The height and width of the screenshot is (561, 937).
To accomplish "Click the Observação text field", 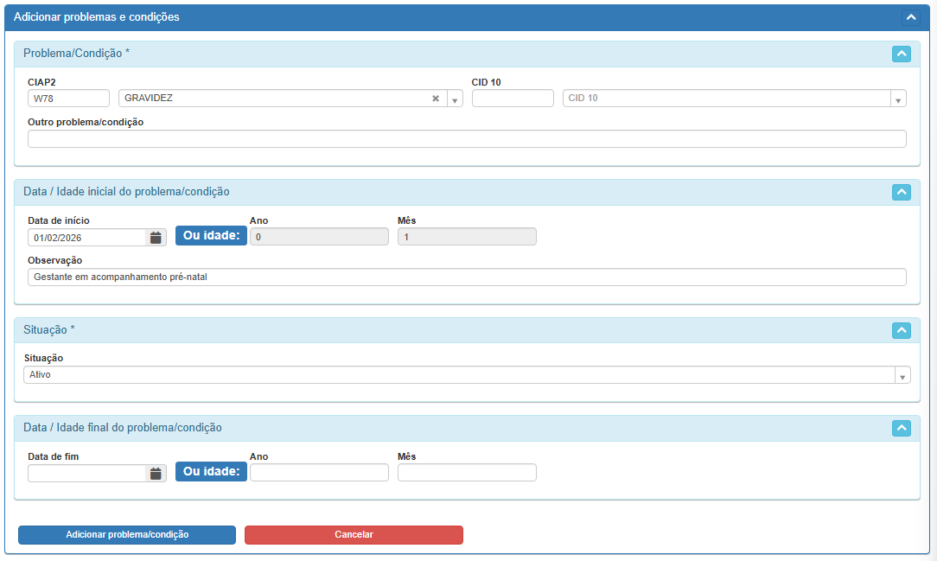I will tap(467, 277).
